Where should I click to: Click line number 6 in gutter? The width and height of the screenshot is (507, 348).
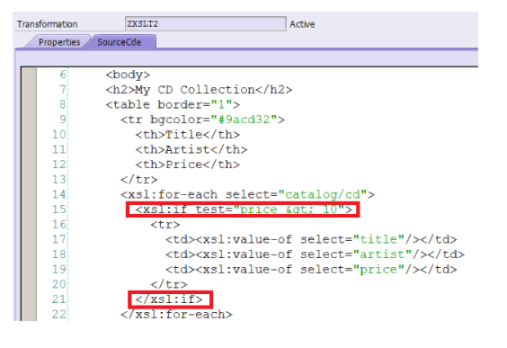pyautogui.click(x=62, y=75)
